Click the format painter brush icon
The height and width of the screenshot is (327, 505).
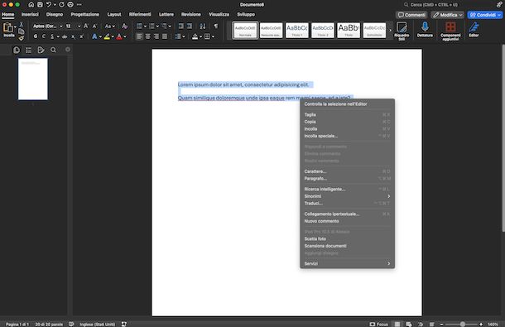pyautogui.click(x=22, y=38)
